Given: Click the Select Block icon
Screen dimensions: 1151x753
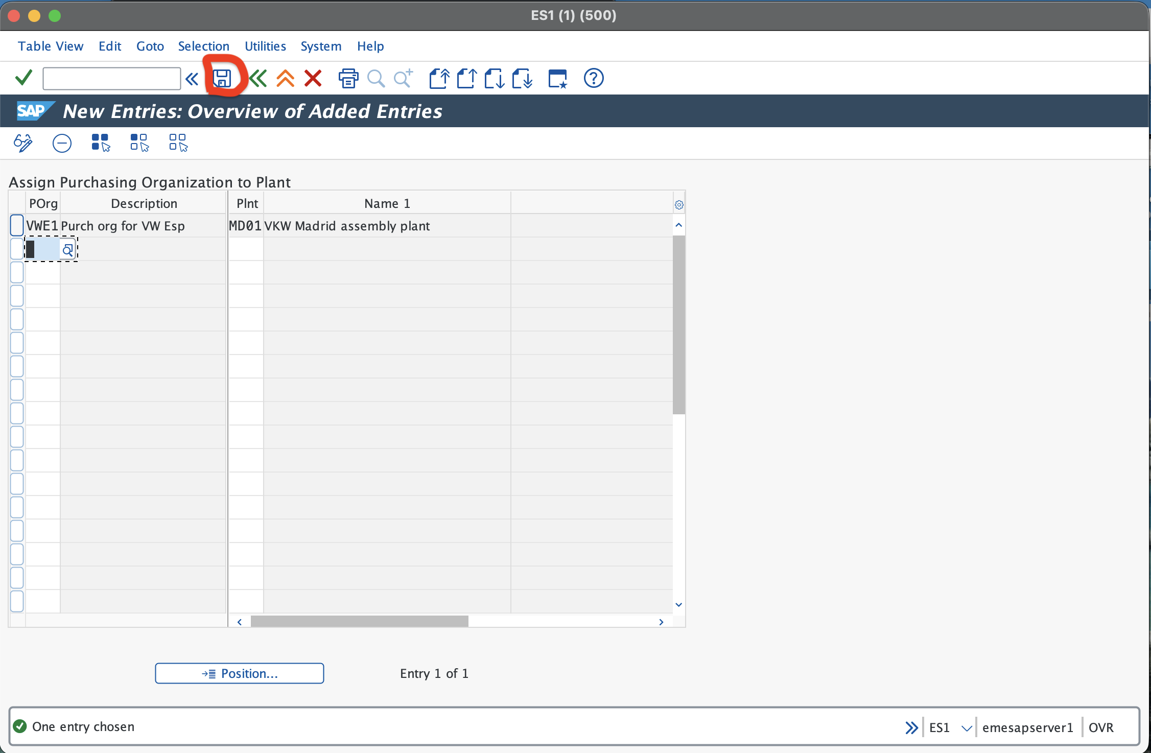Looking at the screenshot, I should tap(139, 143).
